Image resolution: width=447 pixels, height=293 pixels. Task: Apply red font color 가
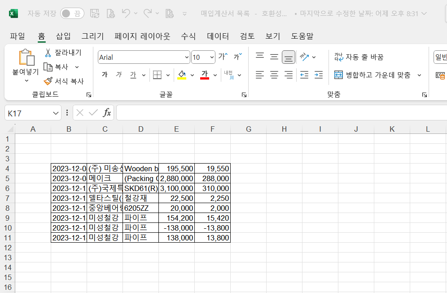(204, 75)
